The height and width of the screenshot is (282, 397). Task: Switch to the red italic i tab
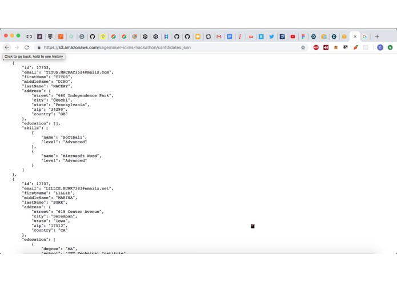point(240,37)
